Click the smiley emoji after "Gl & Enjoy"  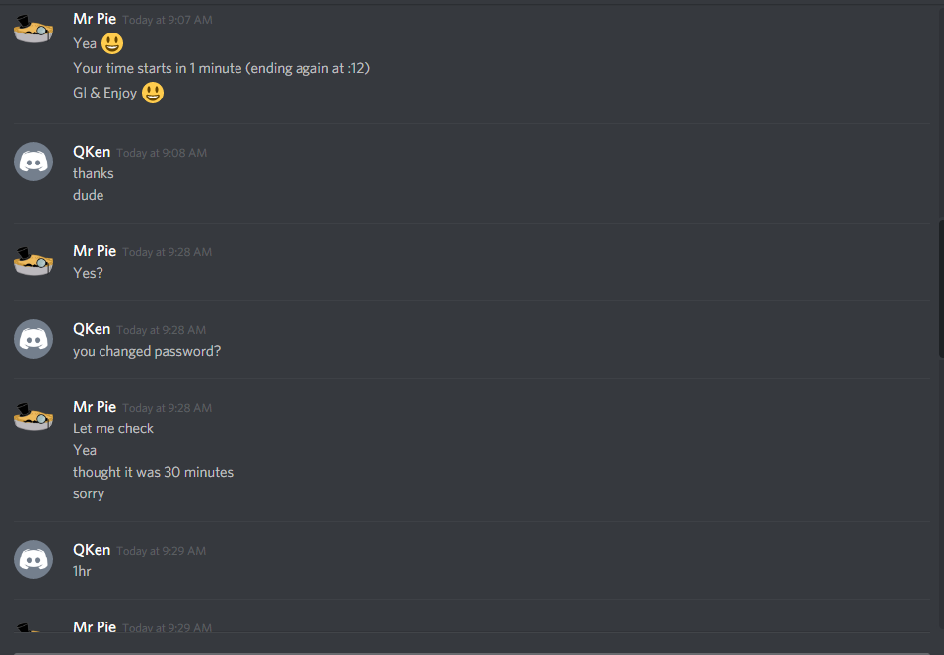pyautogui.click(x=153, y=93)
